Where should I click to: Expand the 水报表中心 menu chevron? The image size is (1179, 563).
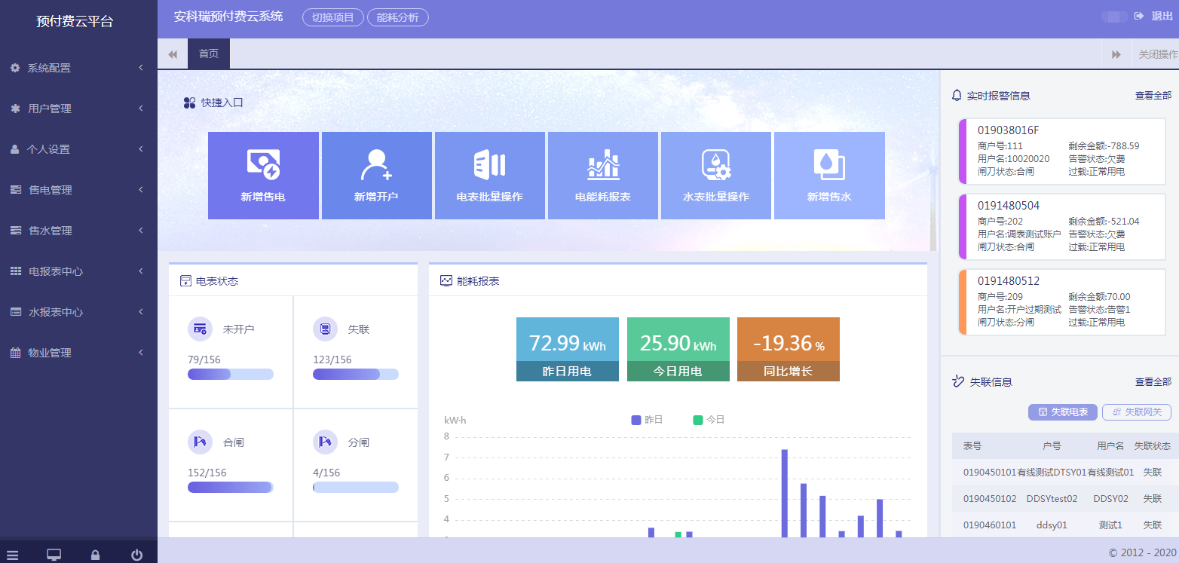pos(141,312)
